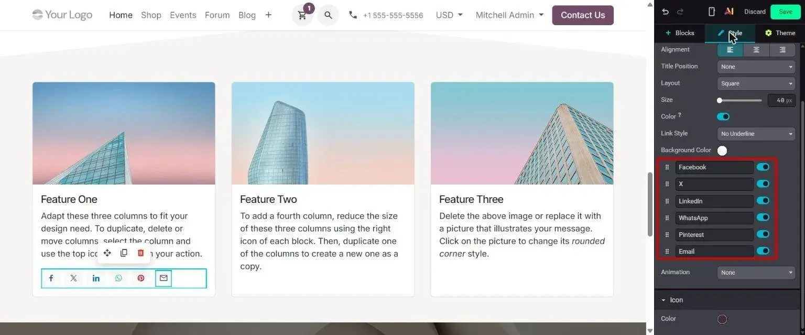Viewport: 805px width, 335px height.
Task: Click the red delete block icon
Action: [140, 253]
